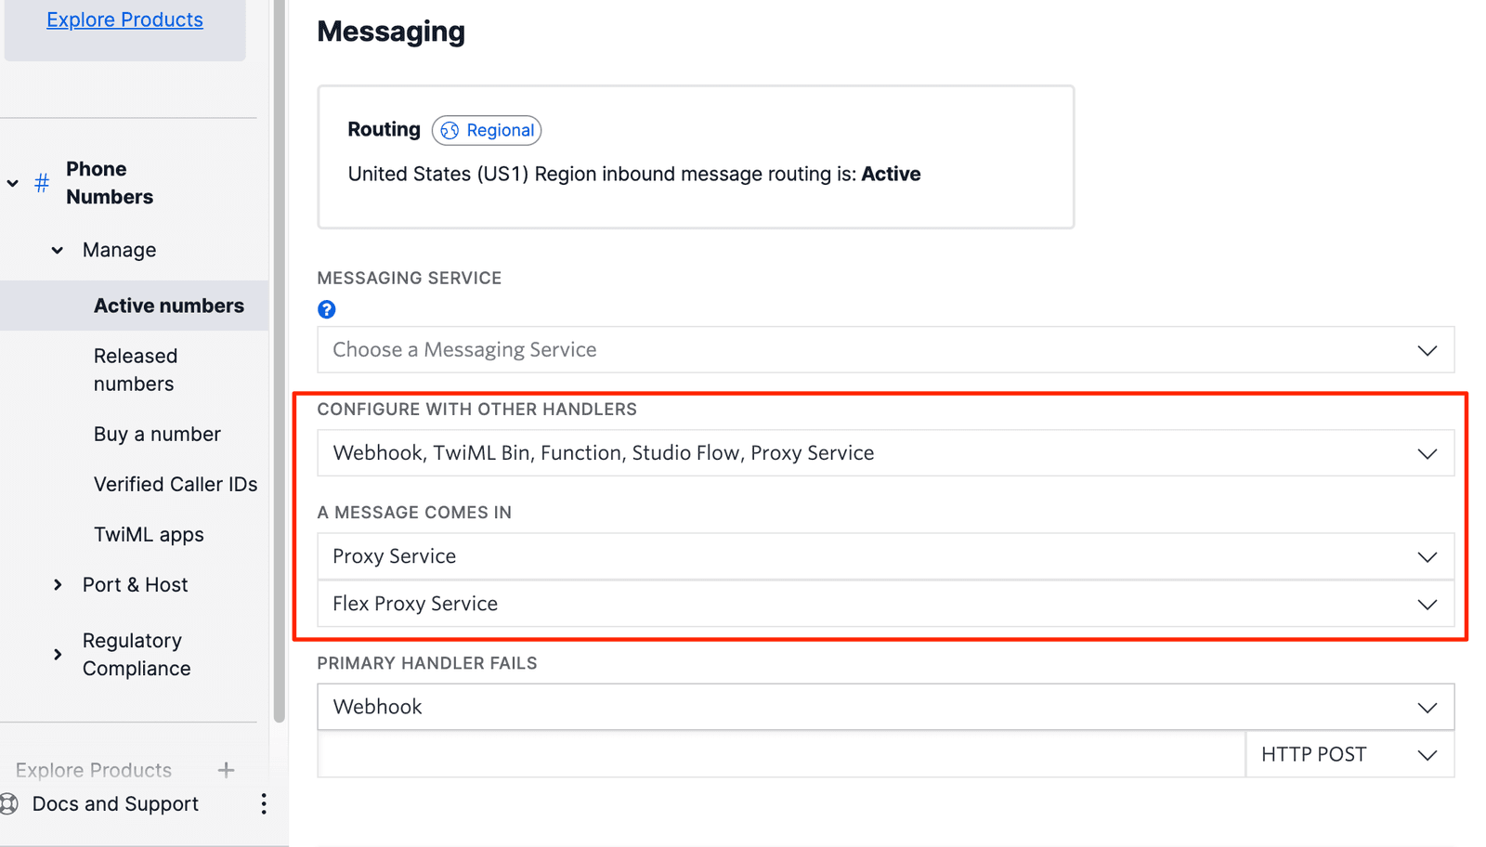
Task: Click the plus icon next to Explore Products
Action: pos(226,770)
